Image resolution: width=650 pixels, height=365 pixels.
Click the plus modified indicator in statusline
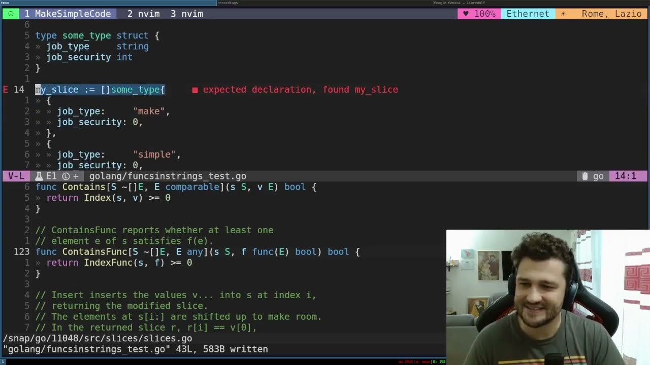pyautogui.click(x=76, y=176)
